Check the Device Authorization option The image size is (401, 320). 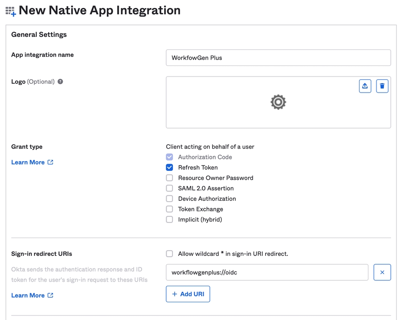[x=169, y=198]
